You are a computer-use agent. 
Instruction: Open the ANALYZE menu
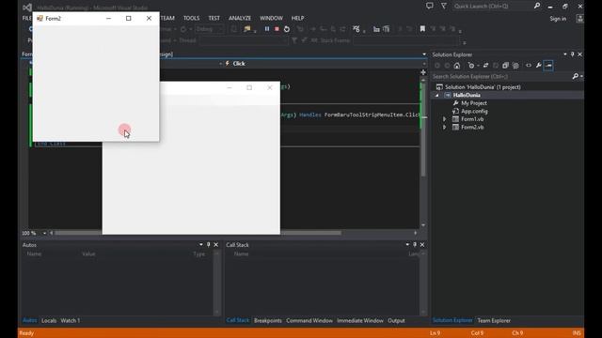click(240, 18)
